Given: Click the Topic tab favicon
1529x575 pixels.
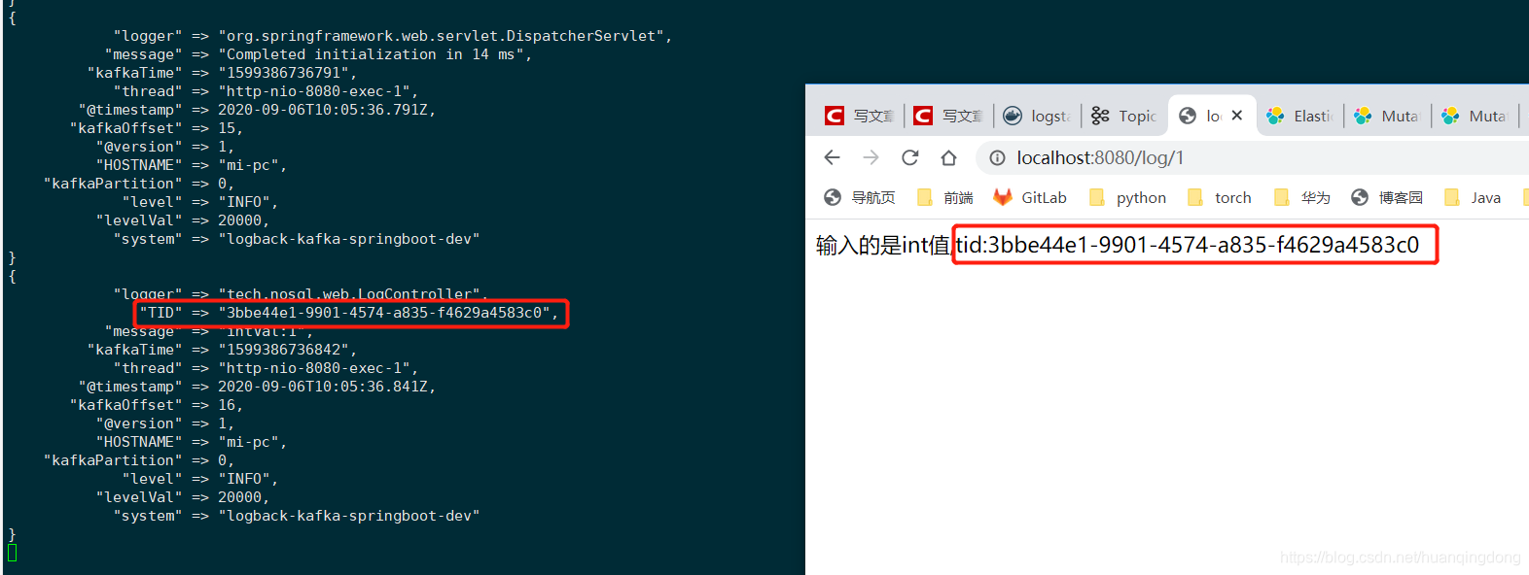Looking at the screenshot, I should tap(1100, 116).
